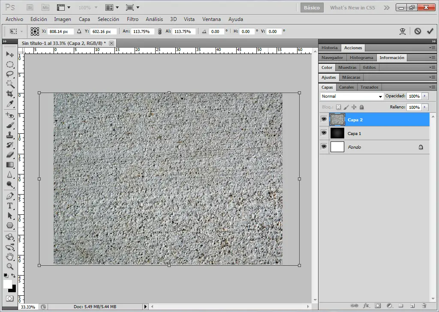
Task: Hide the Capa 2 layer
Action: [324, 120]
